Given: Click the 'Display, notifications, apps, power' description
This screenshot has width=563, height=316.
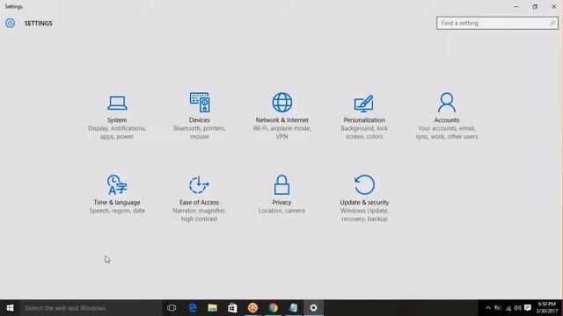Looking at the screenshot, I should coord(117,133).
